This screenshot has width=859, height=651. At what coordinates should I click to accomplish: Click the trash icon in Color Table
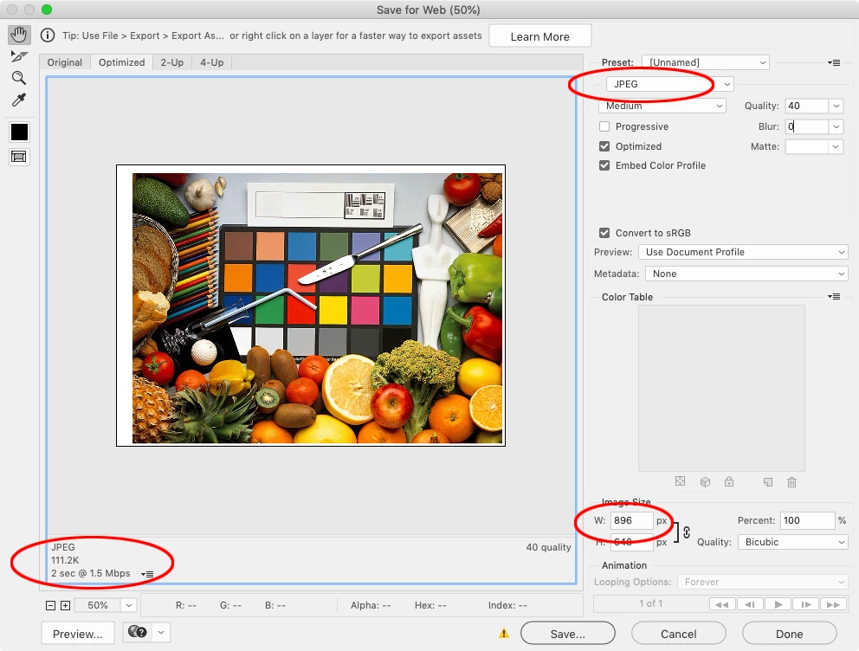(791, 482)
